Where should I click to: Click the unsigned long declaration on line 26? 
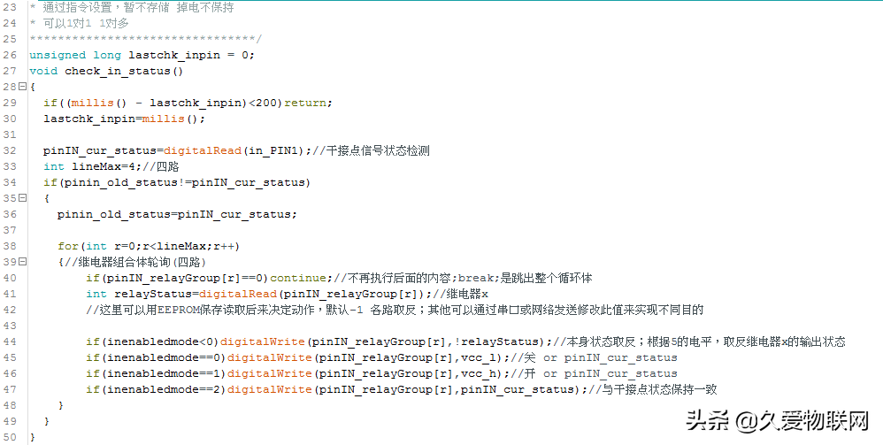click(x=75, y=55)
